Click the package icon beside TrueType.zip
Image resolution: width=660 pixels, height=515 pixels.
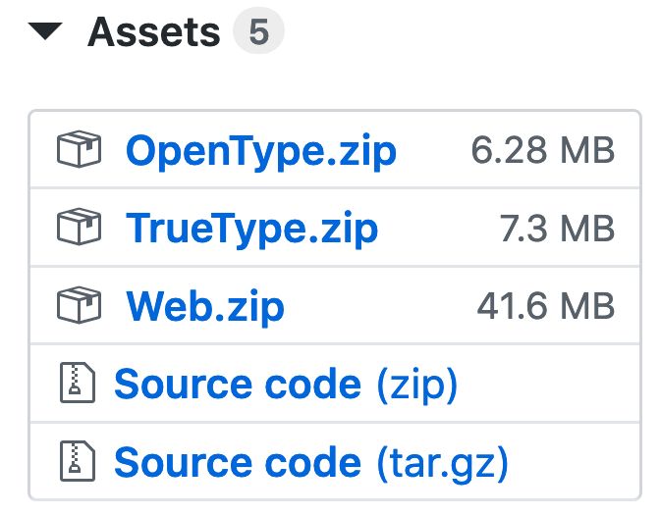click(x=80, y=227)
